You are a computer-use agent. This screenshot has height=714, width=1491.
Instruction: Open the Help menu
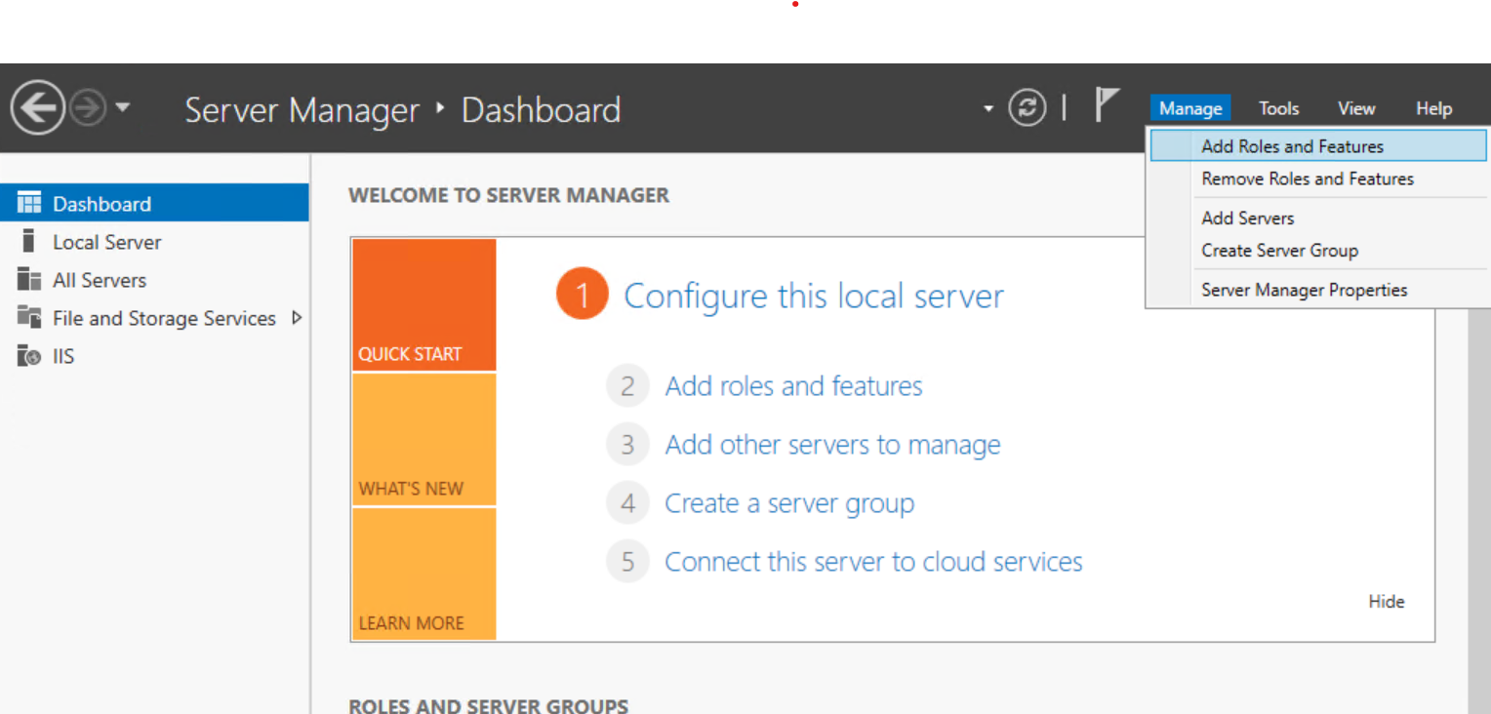coord(1433,108)
